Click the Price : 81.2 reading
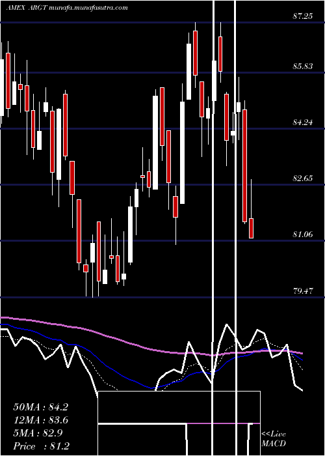The image size is (325, 456). pyautogui.click(x=41, y=446)
